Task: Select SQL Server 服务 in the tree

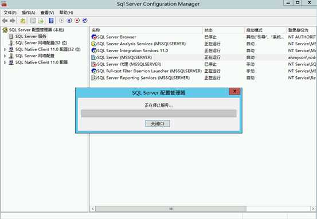Action: (31, 36)
